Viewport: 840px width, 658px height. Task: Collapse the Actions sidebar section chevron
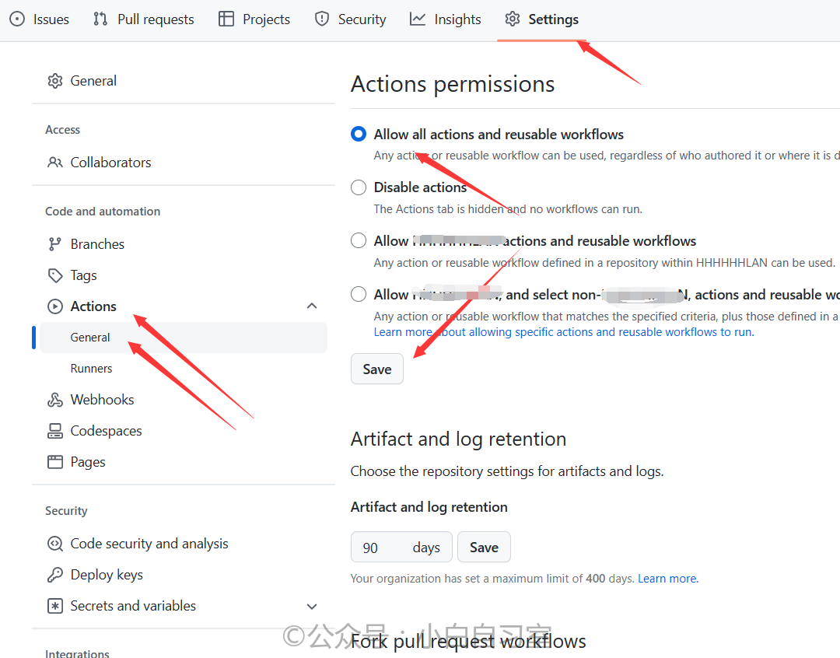312,306
